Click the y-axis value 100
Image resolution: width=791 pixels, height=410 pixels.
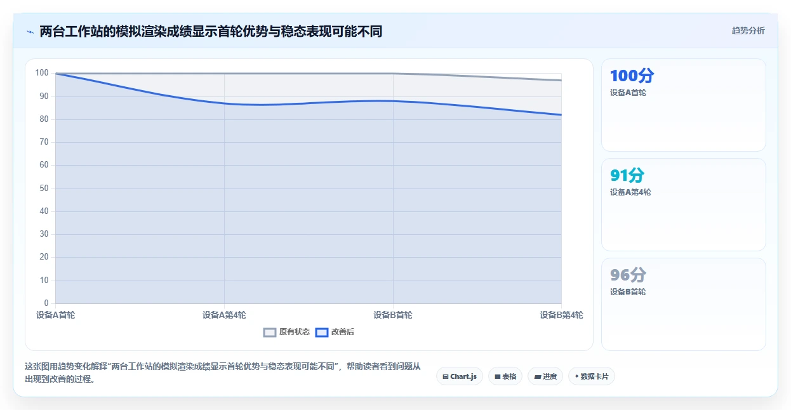click(x=42, y=73)
